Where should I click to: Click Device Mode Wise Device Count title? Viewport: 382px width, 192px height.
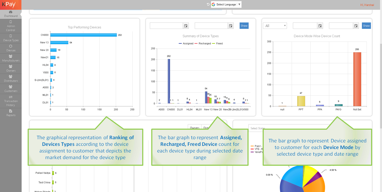click(x=317, y=36)
